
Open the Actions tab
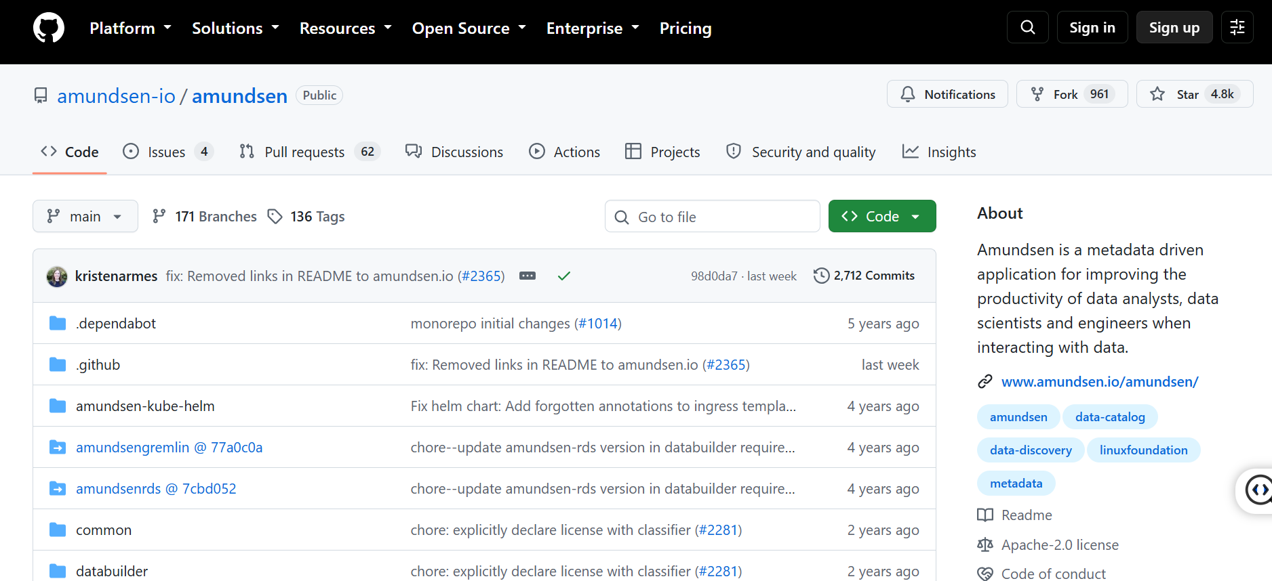[x=565, y=152]
